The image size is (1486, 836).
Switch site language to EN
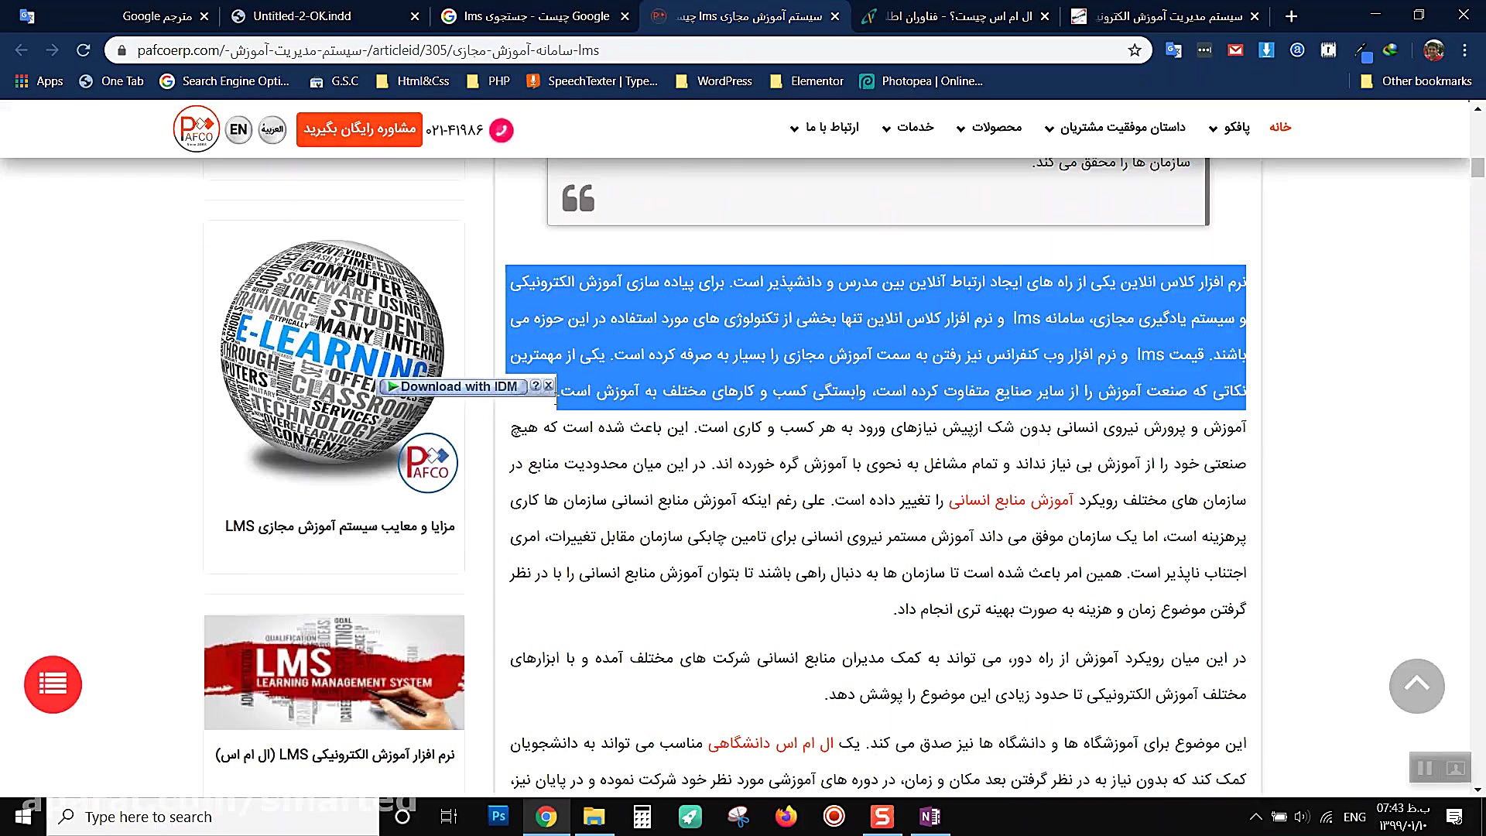(x=238, y=129)
